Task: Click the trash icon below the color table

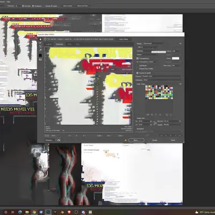Action: point(171,114)
